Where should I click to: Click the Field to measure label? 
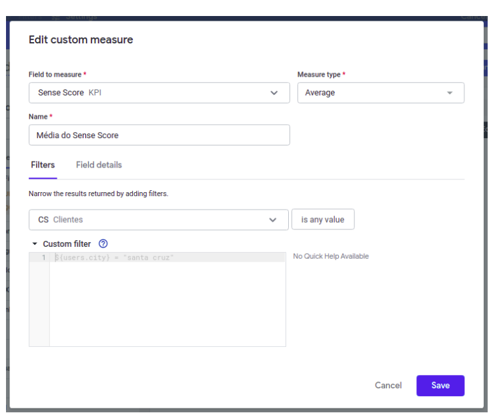coord(55,75)
